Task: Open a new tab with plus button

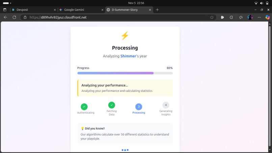Action: coord(157,10)
